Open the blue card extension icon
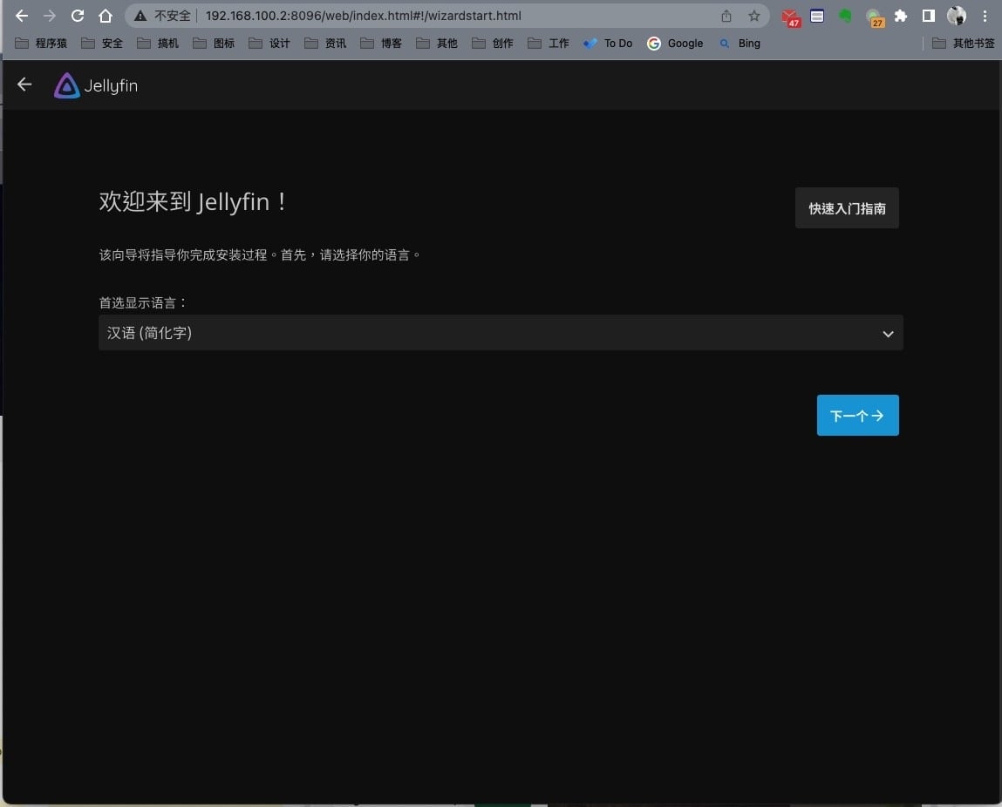 pos(817,16)
